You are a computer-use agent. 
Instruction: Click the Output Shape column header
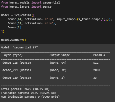(60, 55)
